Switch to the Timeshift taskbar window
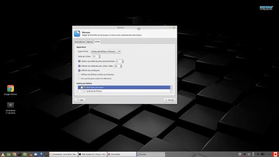This screenshot has height=157, width=279. (x=122, y=154)
